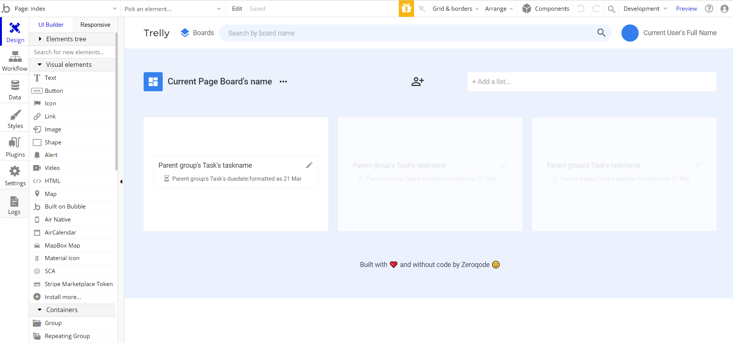This screenshot has height=343, width=733.
Task: Open the Plugins tab in sidebar
Action: [x=15, y=146]
